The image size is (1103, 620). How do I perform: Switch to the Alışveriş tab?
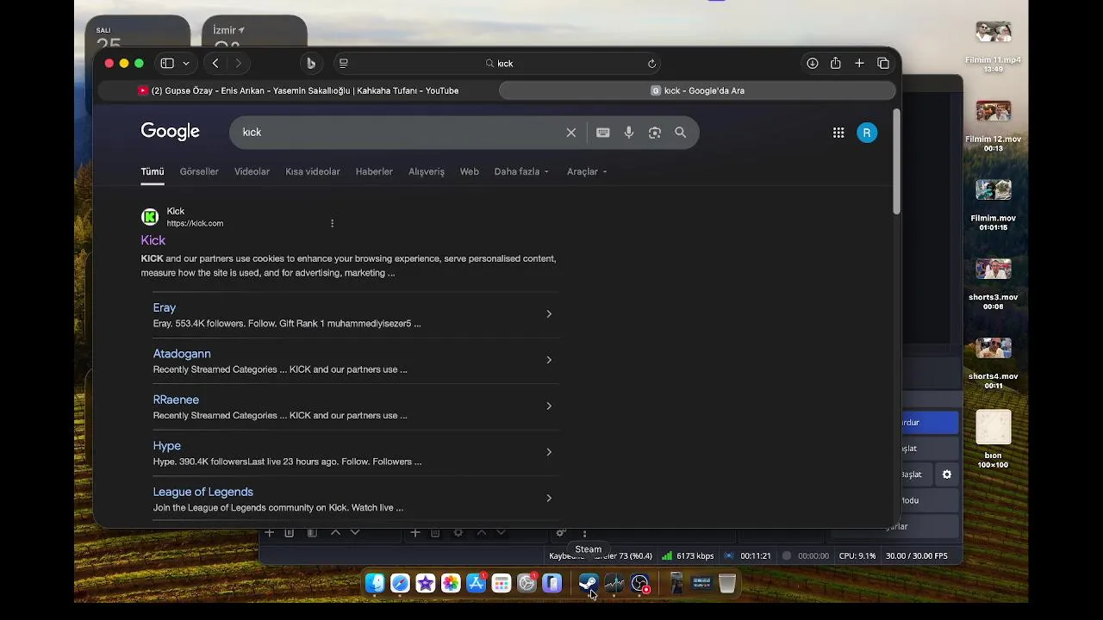pyautogui.click(x=427, y=171)
